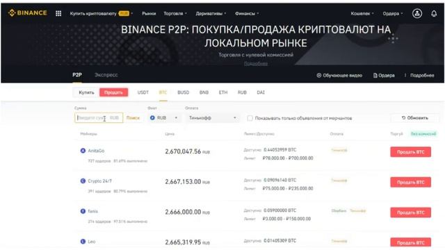Click the limit ₽3,000.00 - ₽150,000.00

click(x=286, y=219)
